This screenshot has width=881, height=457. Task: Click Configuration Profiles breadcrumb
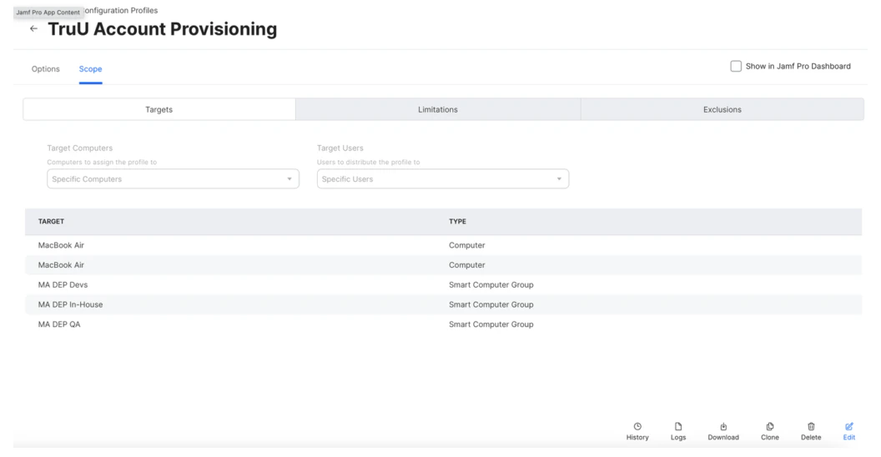point(121,10)
